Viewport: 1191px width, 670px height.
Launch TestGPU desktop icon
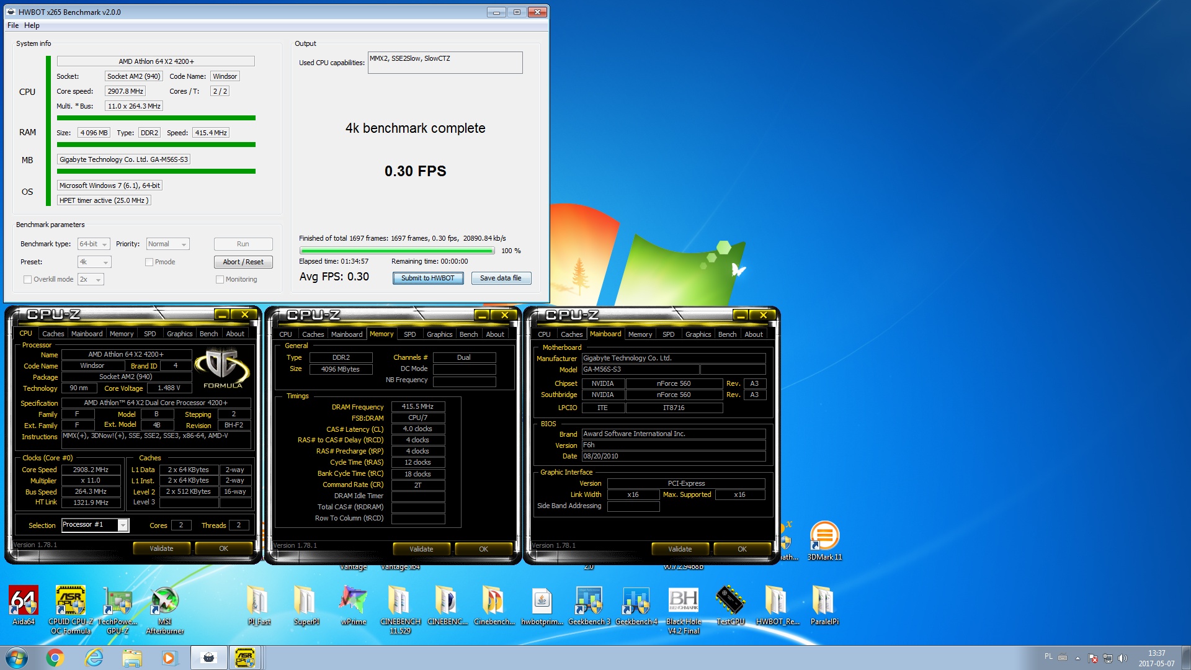click(730, 605)
